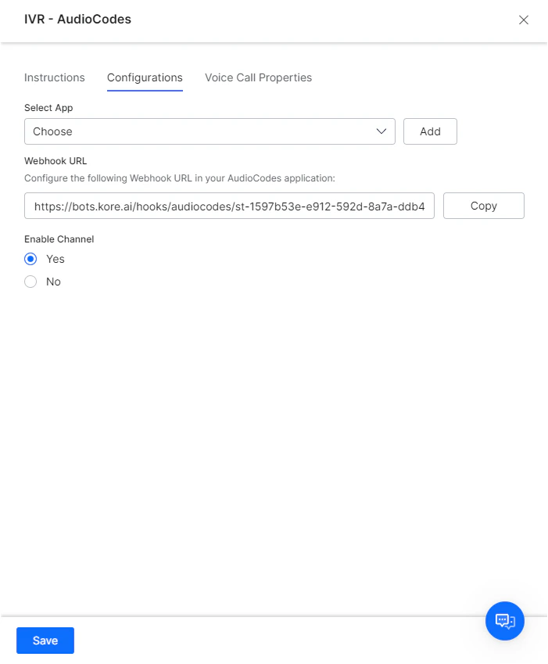This screenshot has height=664, width=548.
Task: Click the chat bubble icon in corner
Action: 504,621
